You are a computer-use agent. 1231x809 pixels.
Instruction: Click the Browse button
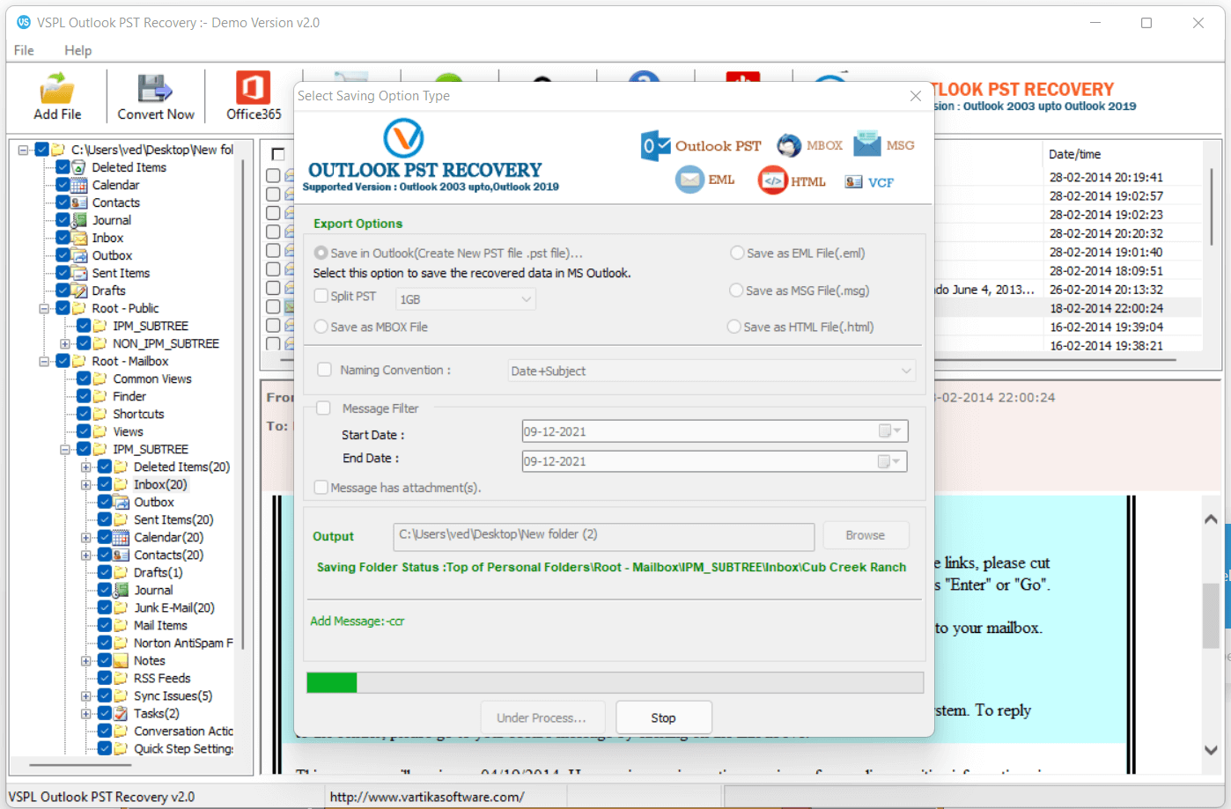[866, 535]
